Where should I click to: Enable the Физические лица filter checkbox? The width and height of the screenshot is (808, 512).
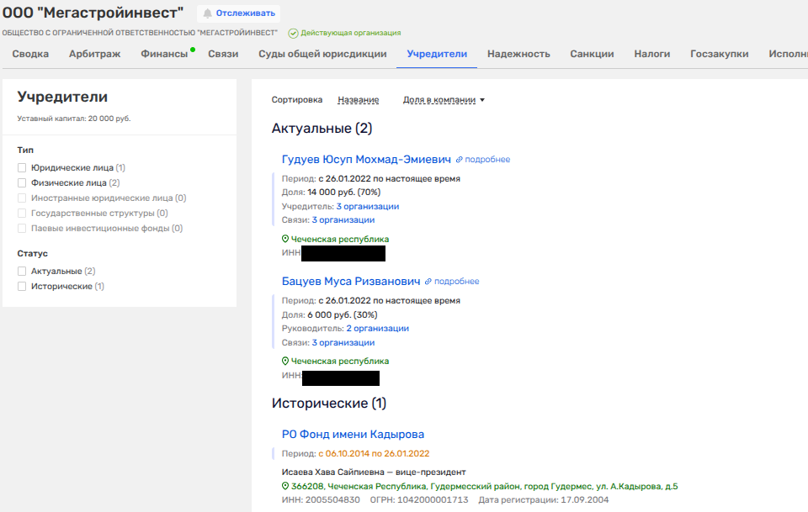[23, 183]
